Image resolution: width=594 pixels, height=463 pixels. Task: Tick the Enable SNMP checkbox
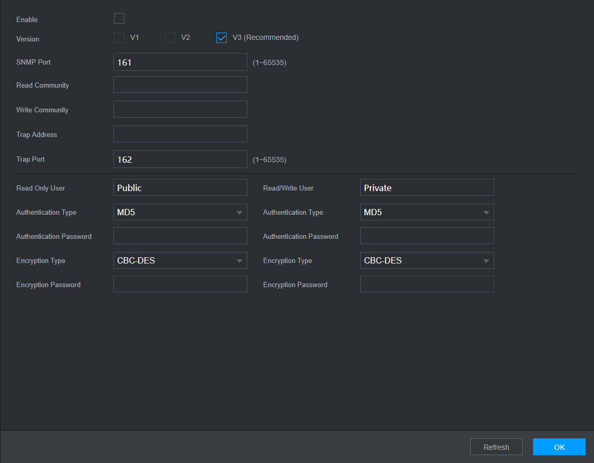point(119,19)
